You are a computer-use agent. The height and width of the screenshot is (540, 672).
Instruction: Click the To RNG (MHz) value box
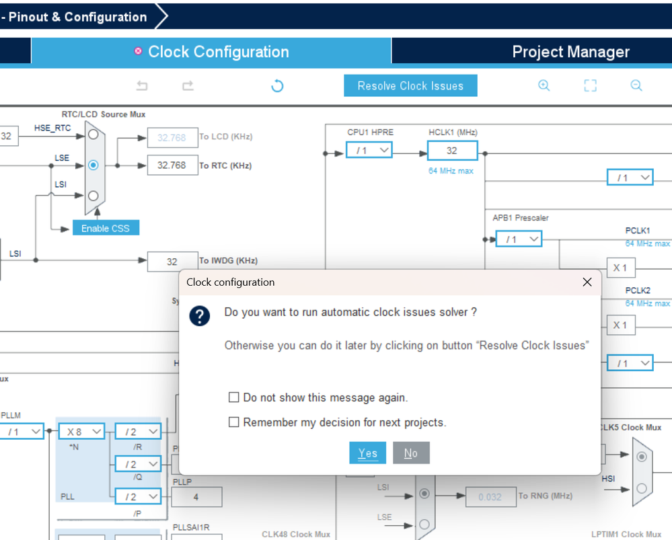[x=490, y=497]
